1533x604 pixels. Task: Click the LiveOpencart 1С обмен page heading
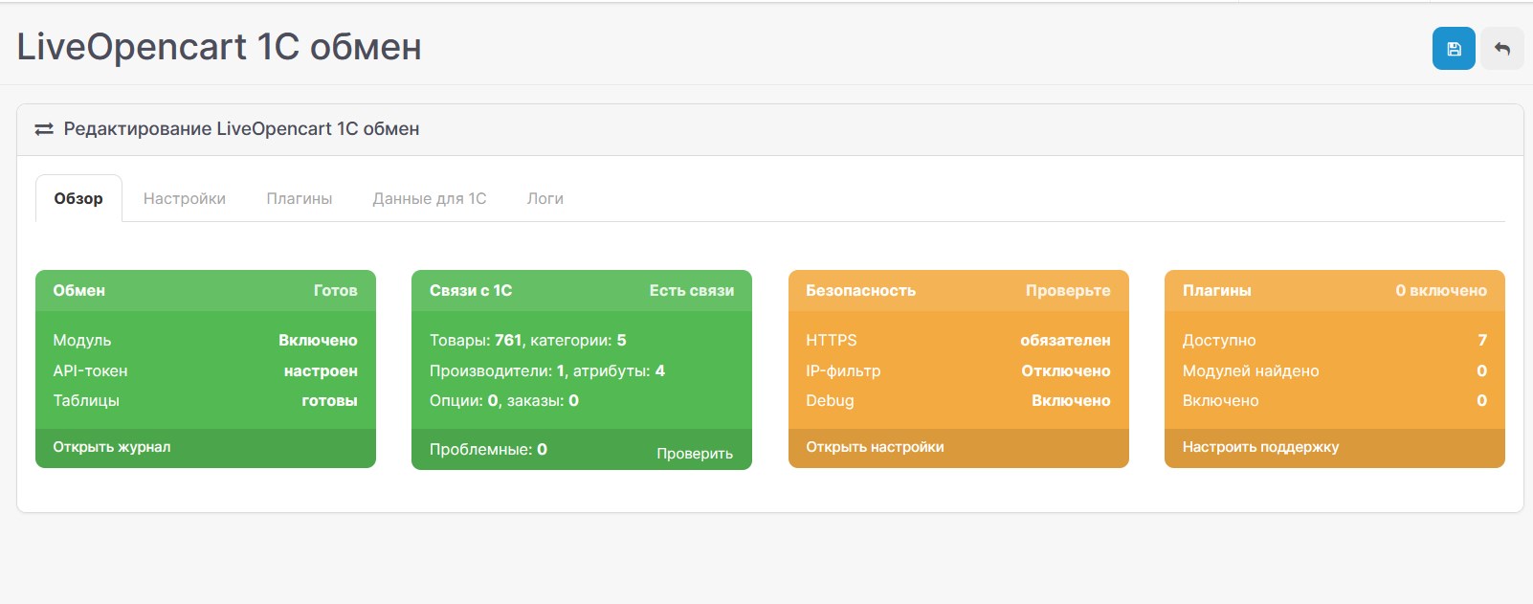[x=219, y=47]
